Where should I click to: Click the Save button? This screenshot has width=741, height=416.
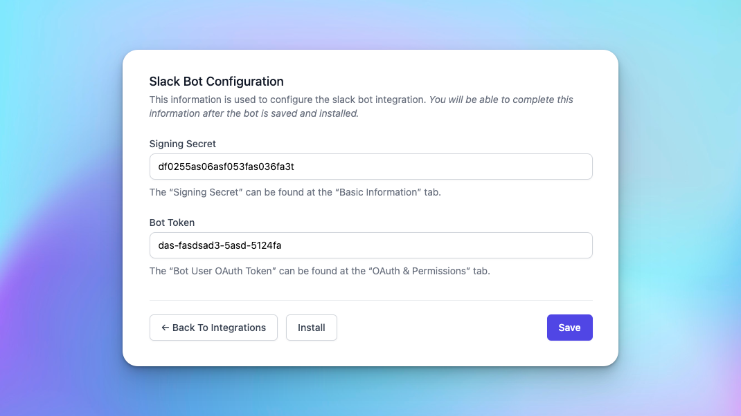pyautogui.click(x=569, y=328)
